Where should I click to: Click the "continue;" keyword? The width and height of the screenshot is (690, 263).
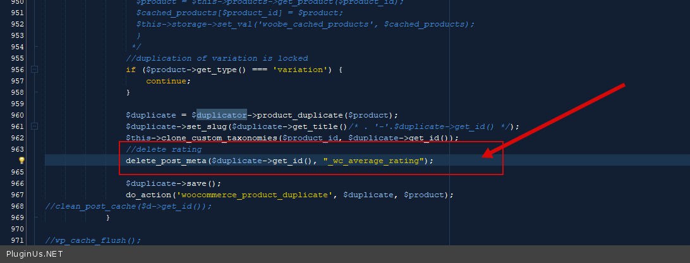pos(169,81)
